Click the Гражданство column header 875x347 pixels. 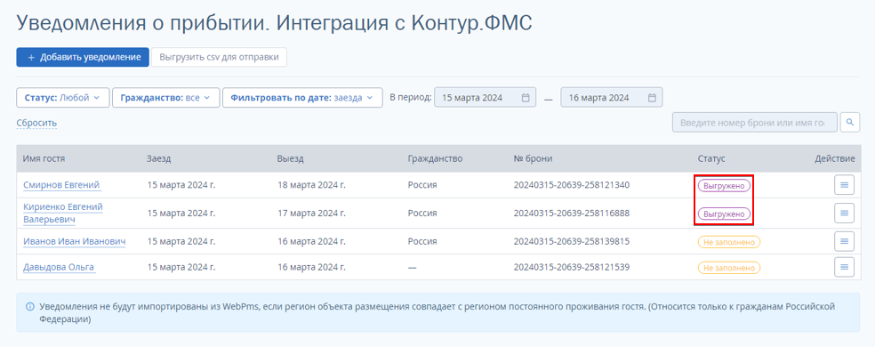tap(435, 158)
